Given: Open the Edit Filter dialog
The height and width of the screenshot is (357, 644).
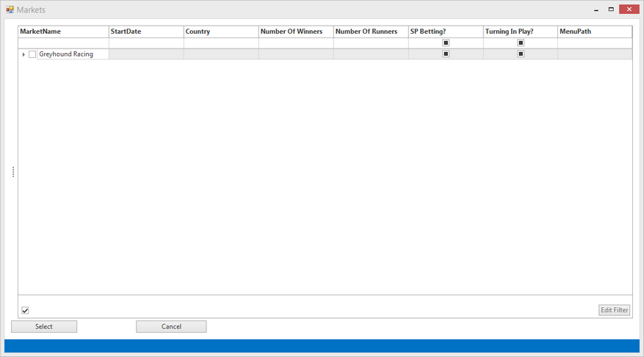Looking at the screenshot, I should click(614, 310).
